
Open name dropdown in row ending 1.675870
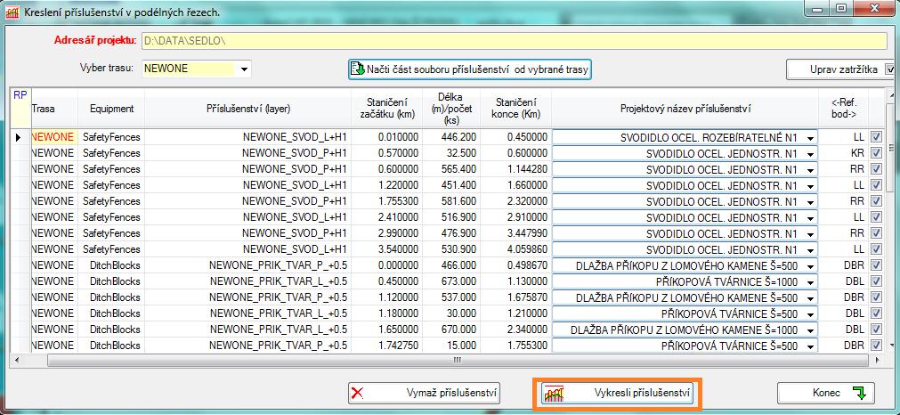[x=810, y=298]
